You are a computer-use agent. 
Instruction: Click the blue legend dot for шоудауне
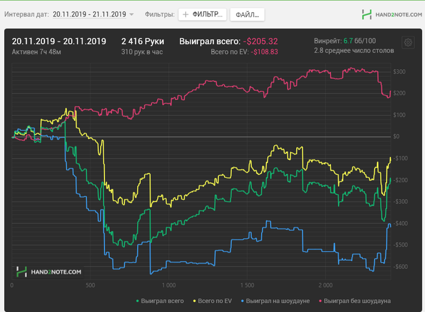pos(242,301)
